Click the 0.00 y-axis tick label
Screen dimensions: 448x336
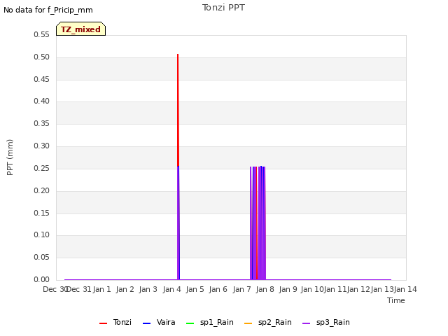[42, 279]
